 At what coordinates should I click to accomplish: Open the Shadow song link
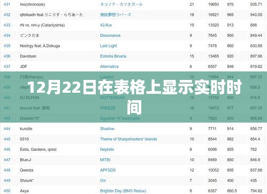coord(107,128)
